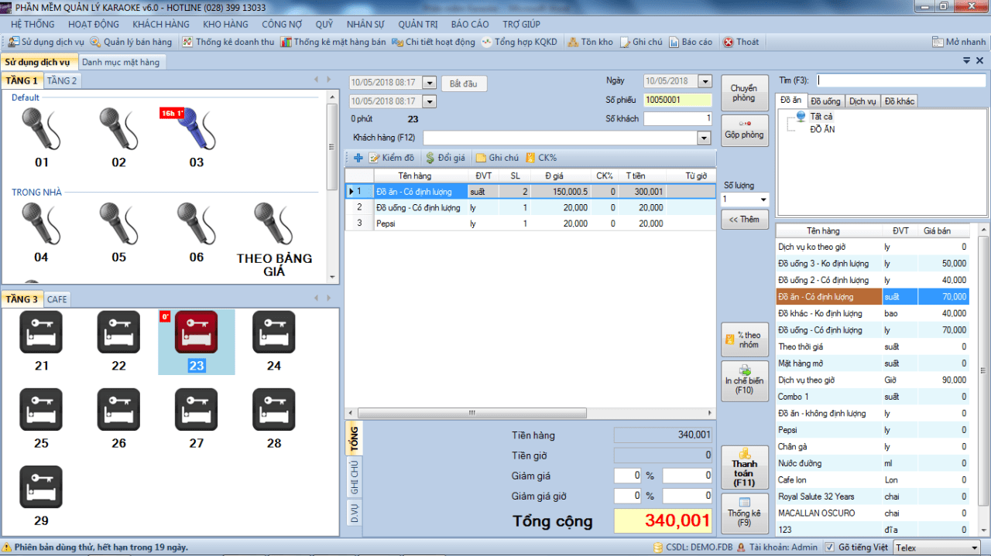Open Thống kê (F9) statistics button
Screen dimensions: 991x556
point(744,513)
